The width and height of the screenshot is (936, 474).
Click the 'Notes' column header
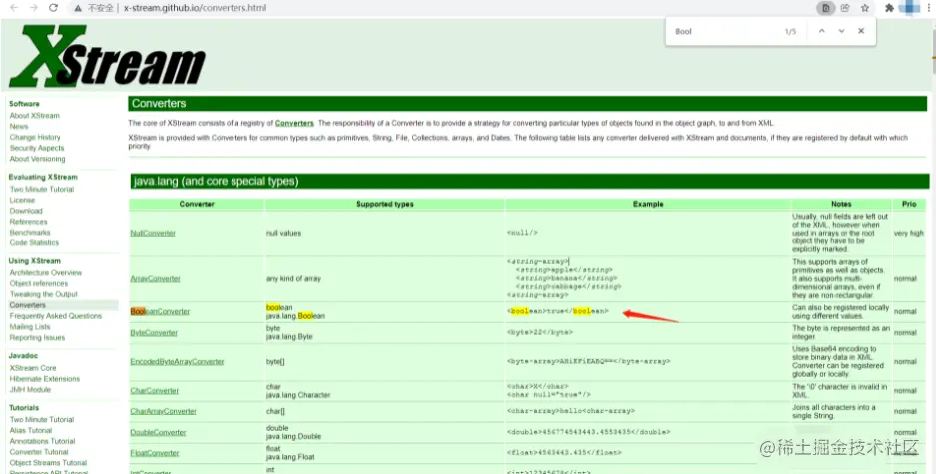click(x=841, y=204)
